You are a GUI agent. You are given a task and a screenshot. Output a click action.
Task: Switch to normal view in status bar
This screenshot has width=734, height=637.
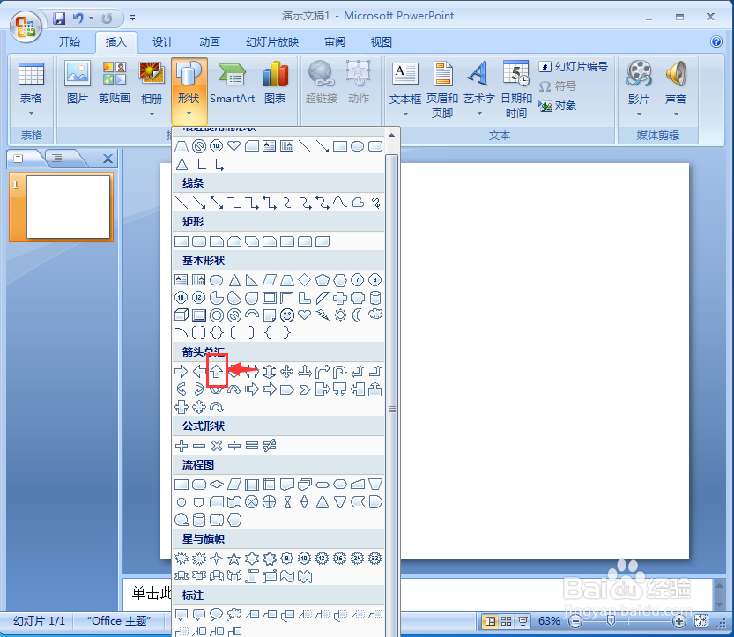pos(490,621)
